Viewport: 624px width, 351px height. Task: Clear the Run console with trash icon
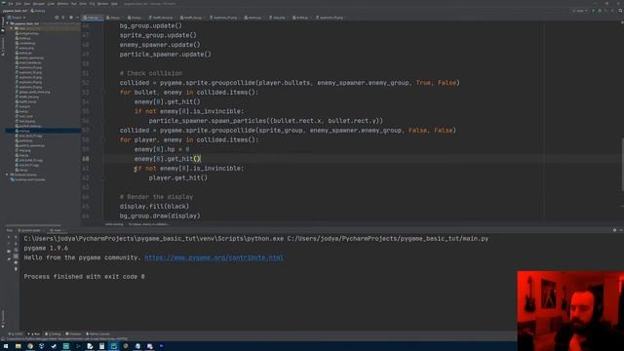(16, 269)
